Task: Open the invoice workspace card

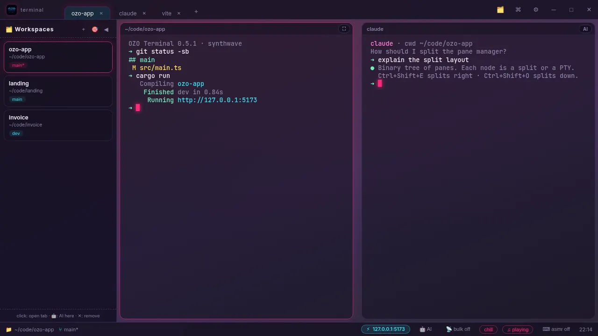Action: [58, 125]
